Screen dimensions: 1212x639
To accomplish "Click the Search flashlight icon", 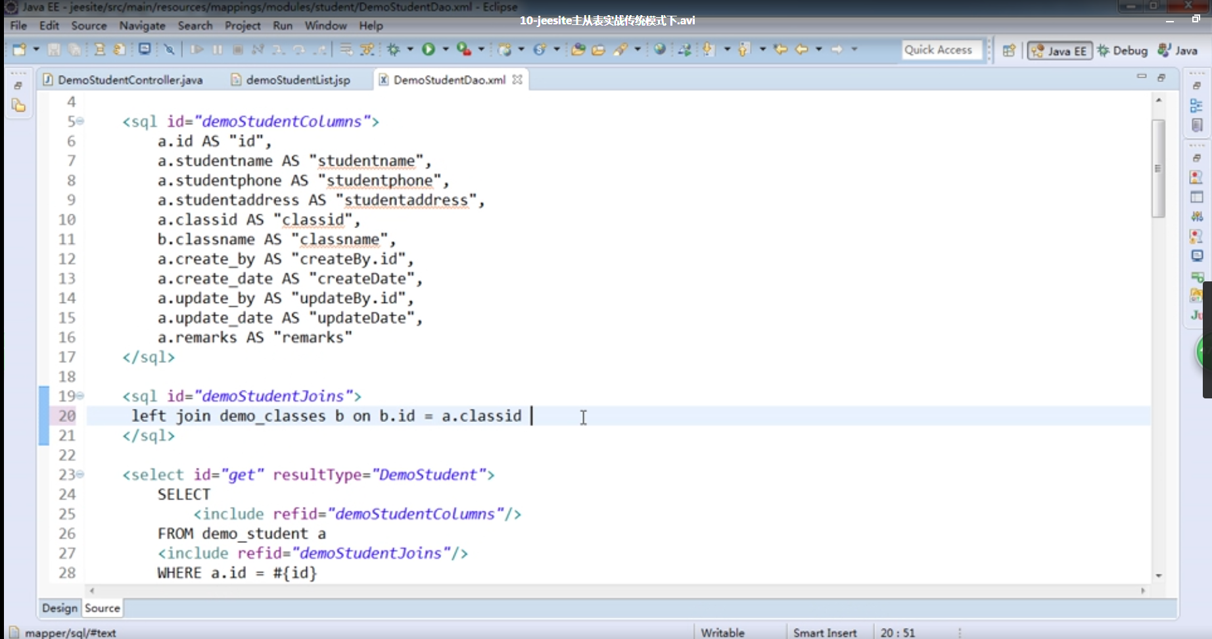I will click(x=620, y=49).
